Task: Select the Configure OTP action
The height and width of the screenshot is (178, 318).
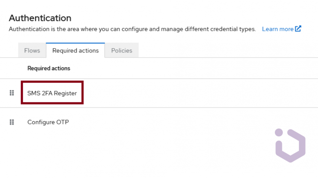Action: pyautogui.click(x=48, y=122)
